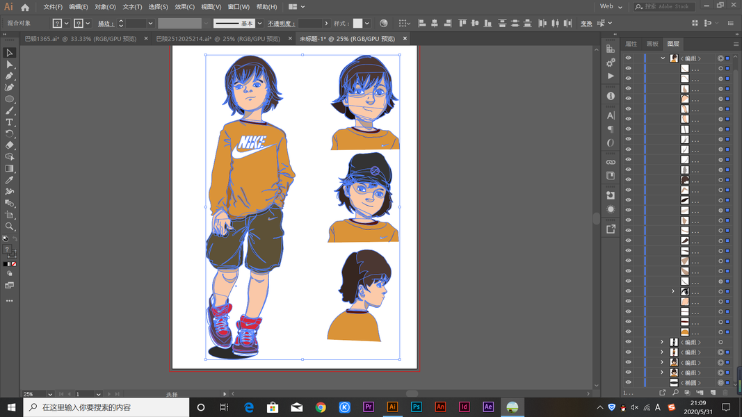Open the stroke color dropdown arrow
The width and height of the screenshot is (742, 417).
(x=88, y=23)
